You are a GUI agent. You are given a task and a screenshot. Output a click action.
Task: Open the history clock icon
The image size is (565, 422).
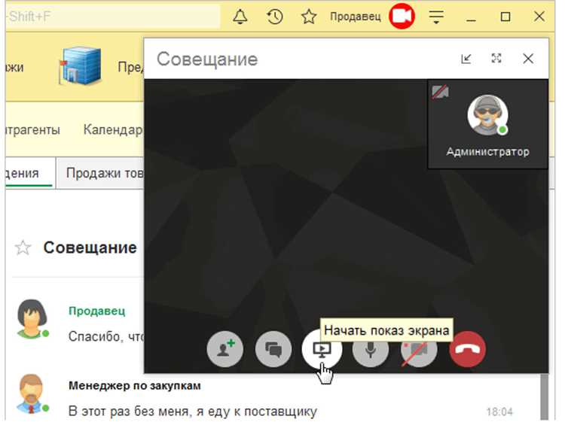(x=274, y=17)
